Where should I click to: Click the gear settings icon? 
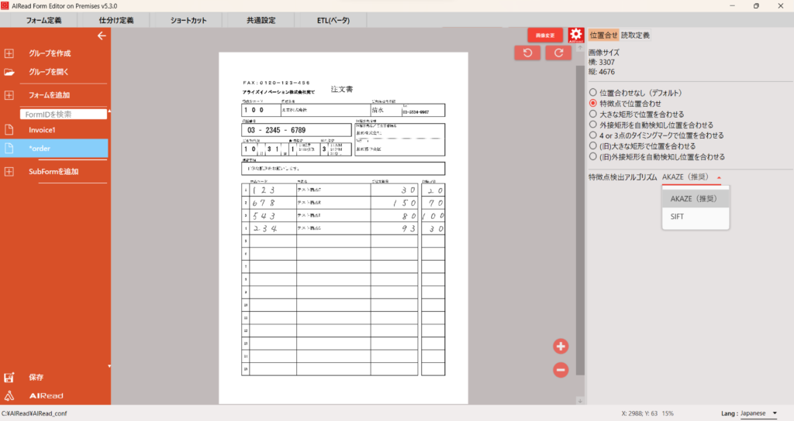coord(575,35)
